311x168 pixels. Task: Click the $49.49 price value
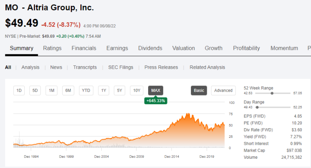(22, 23)
